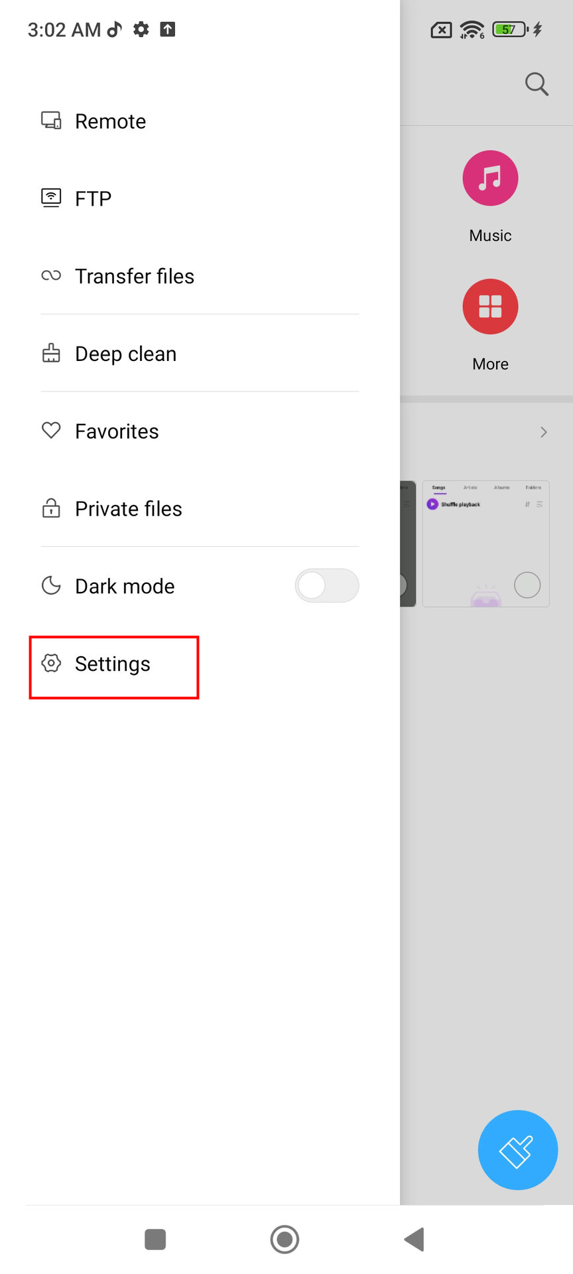573x1274 pixels.
Task: Tap the Private files lock icon
Action: click(51, 508)
